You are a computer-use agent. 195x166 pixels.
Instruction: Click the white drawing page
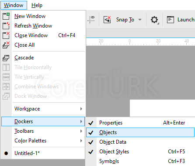coord(162,108)
